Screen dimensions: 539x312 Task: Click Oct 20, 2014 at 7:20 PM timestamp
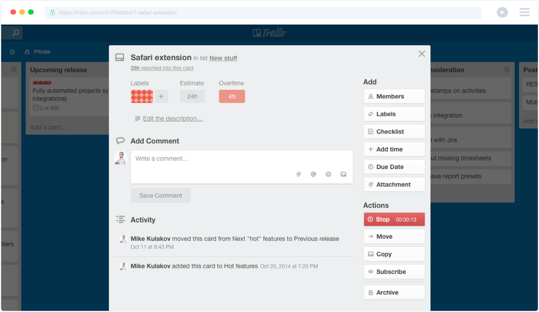pyautogui.click(x=289, y=266)
